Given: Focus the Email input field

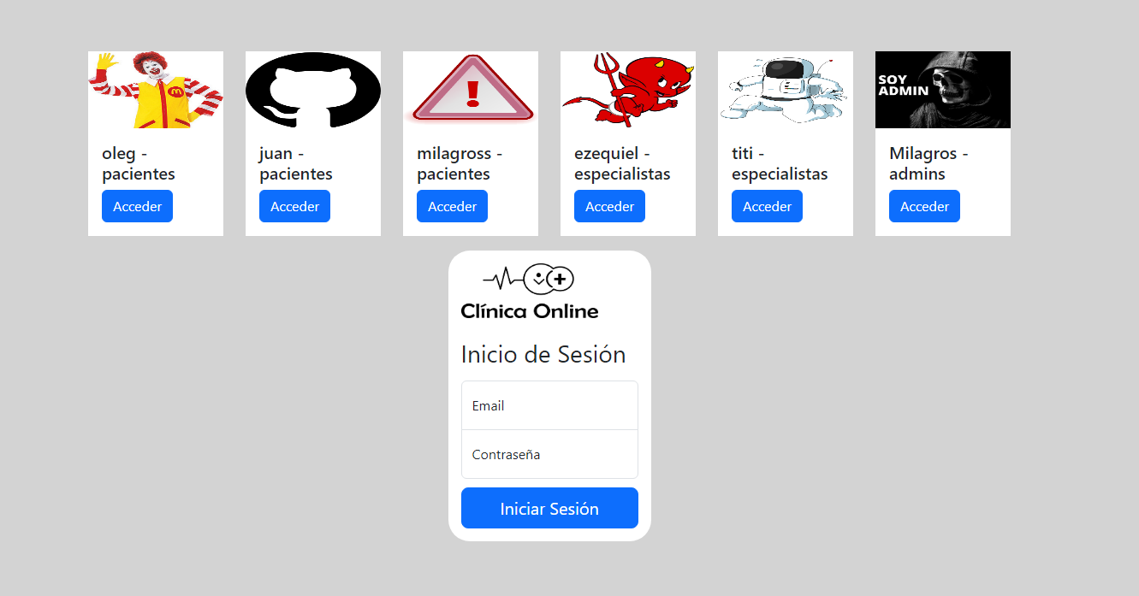Looking at the screenshot, I should tap(549, 405).
